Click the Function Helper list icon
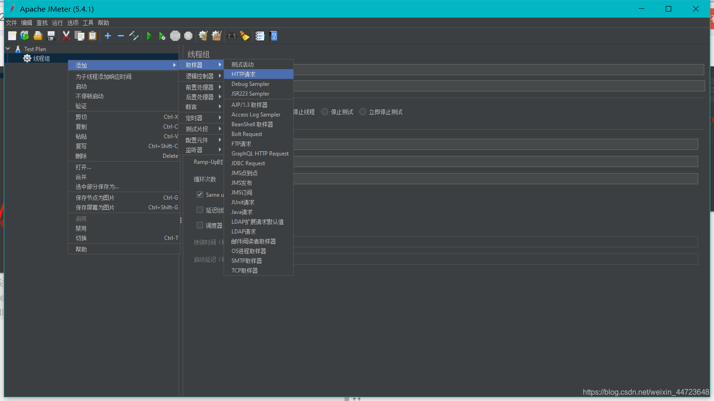This screenshot has width=714, height=401. pos(260,36)
